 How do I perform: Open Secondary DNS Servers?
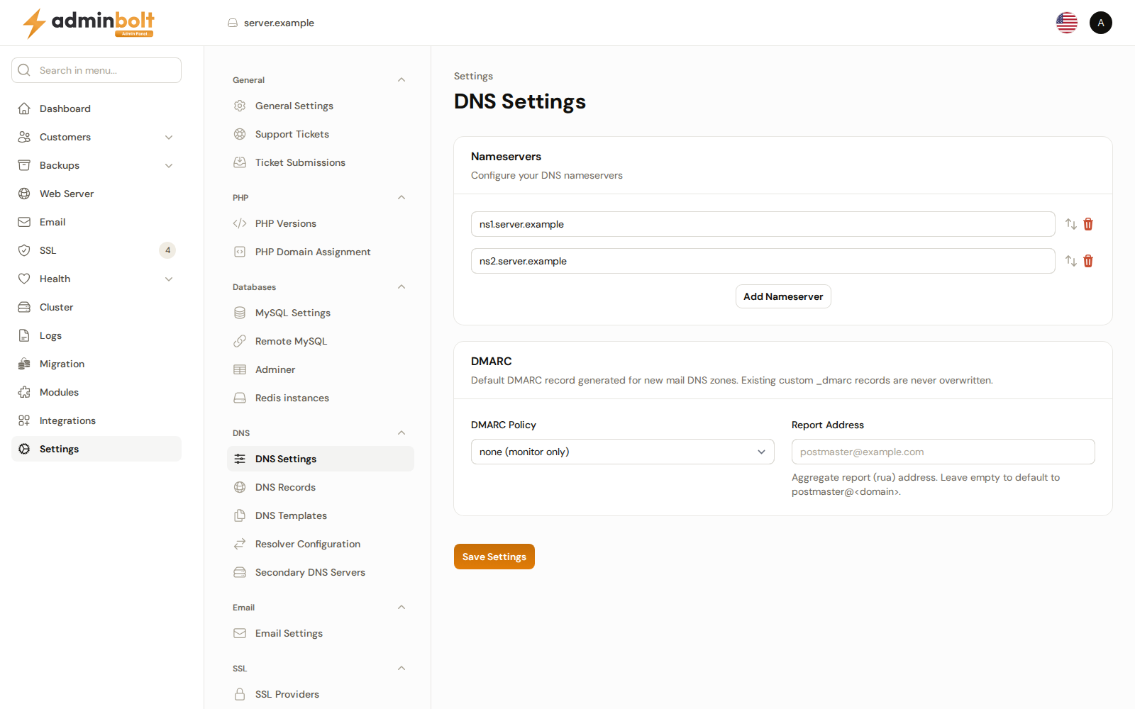[321, 572]
